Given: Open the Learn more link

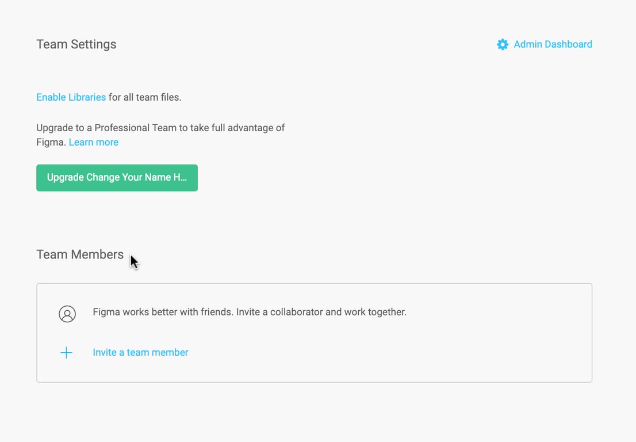Looking at the screenshot, I should coord(93,142).
